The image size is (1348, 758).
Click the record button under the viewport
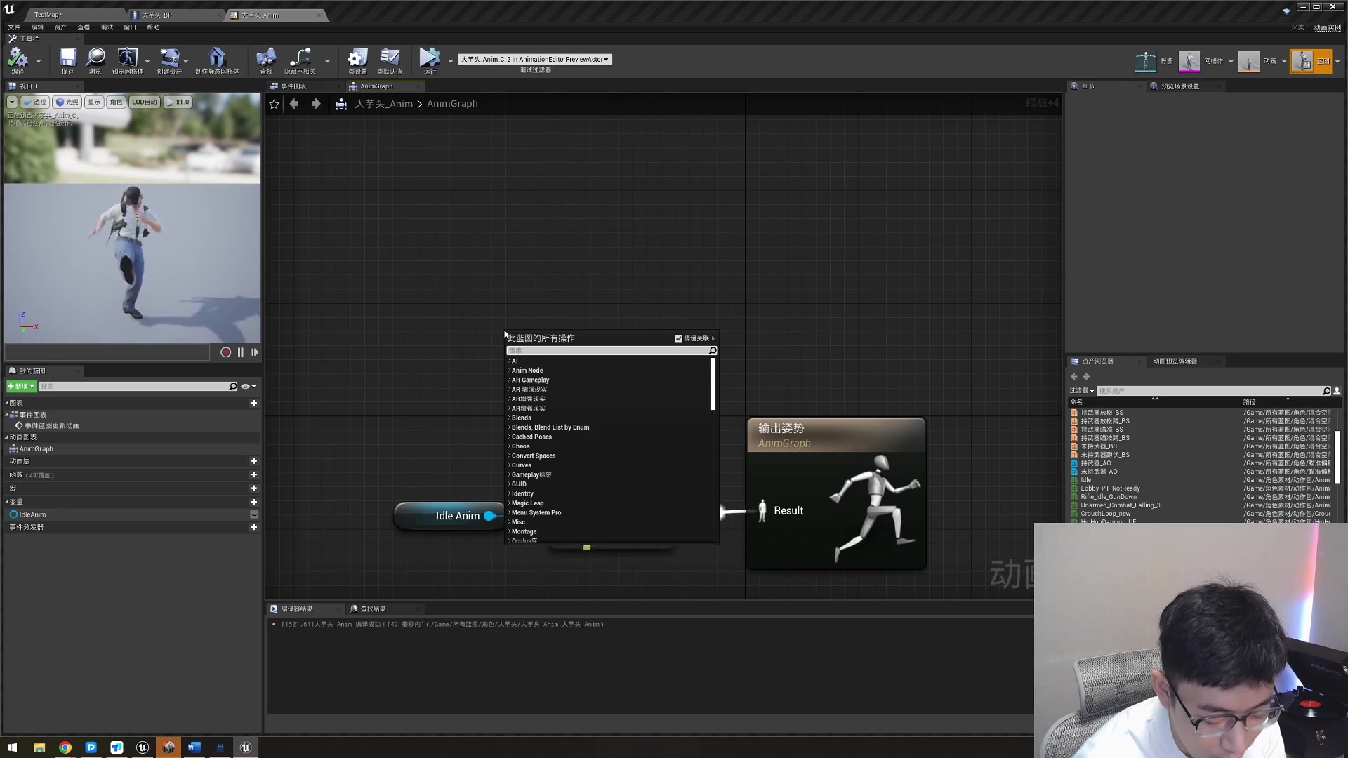tap(225, 352)
